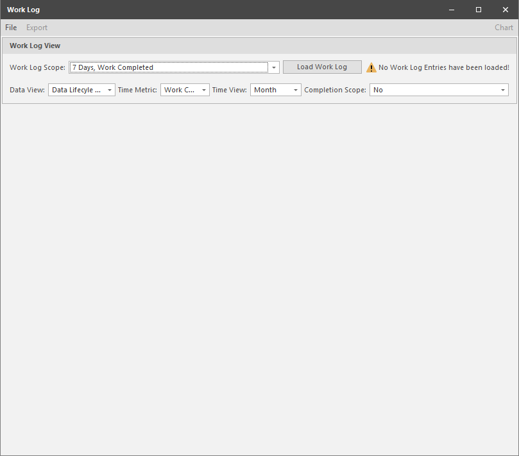Open the Data View dropdown
Image resolution: width=519 pixels, height=456 pixels.
(x=81, y=90)
